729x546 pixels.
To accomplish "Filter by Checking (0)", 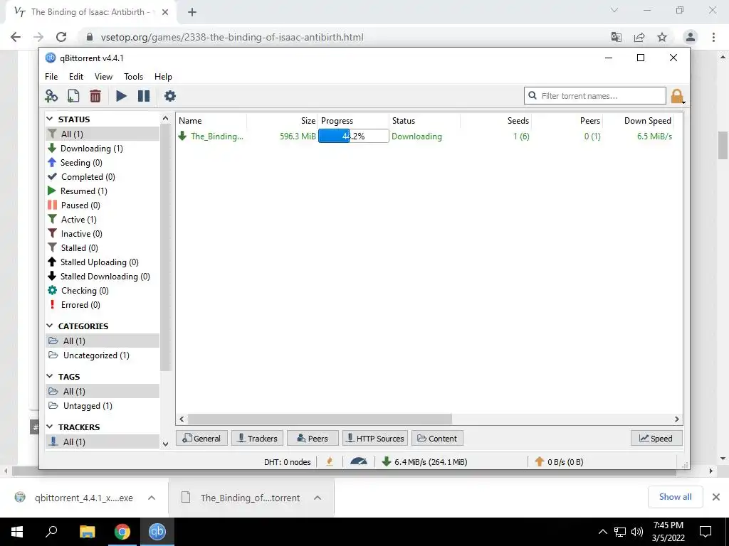I will click(x=103, y=291).
